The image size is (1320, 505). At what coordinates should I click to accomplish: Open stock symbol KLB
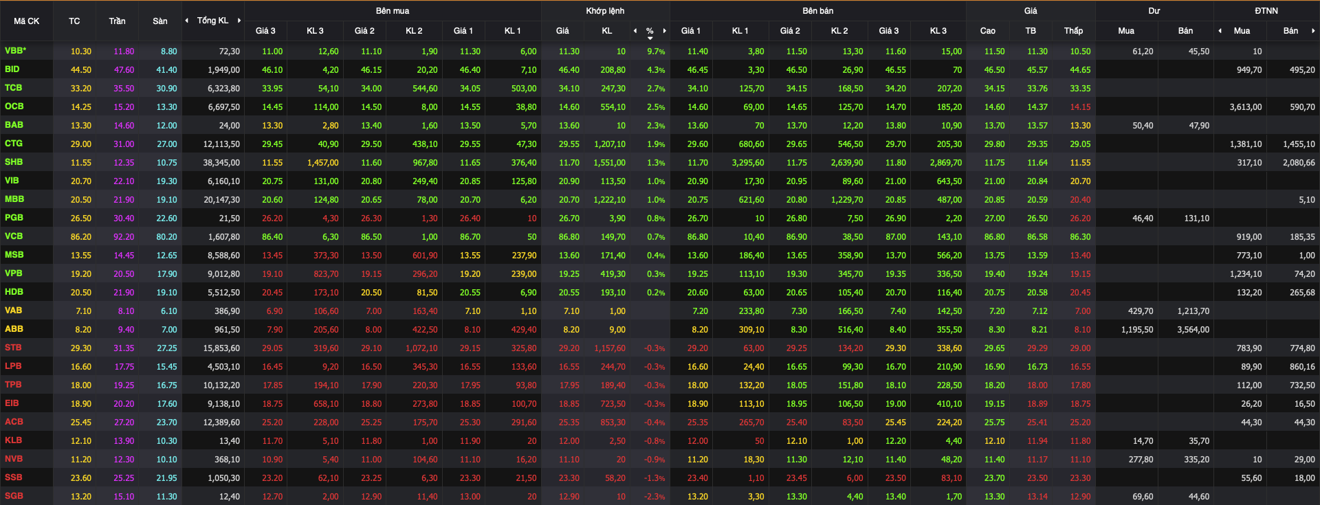coord(14,440)
